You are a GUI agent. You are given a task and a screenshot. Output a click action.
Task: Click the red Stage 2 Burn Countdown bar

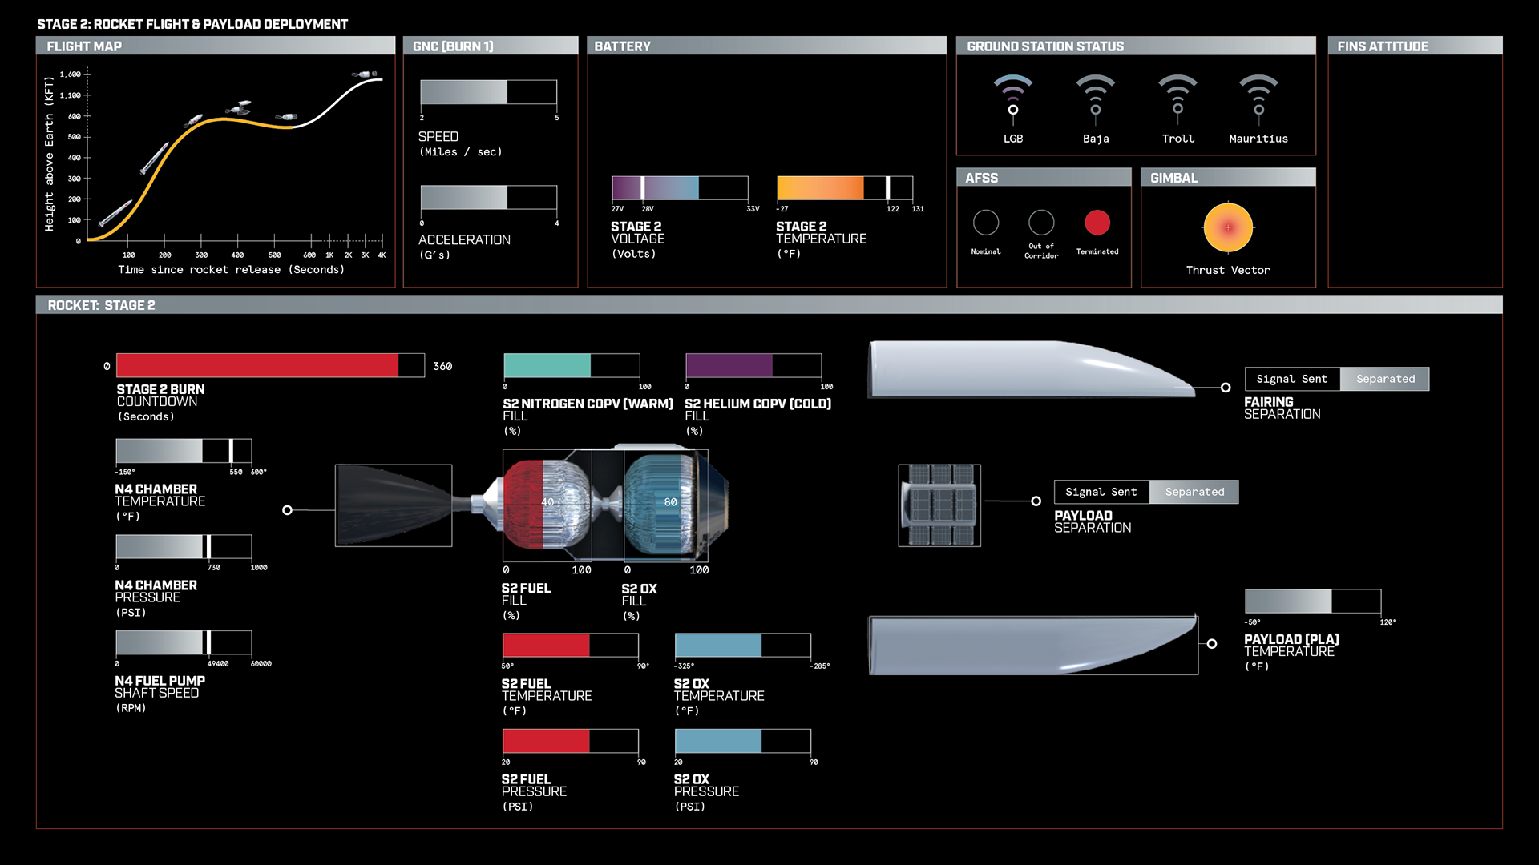(258, 365)
